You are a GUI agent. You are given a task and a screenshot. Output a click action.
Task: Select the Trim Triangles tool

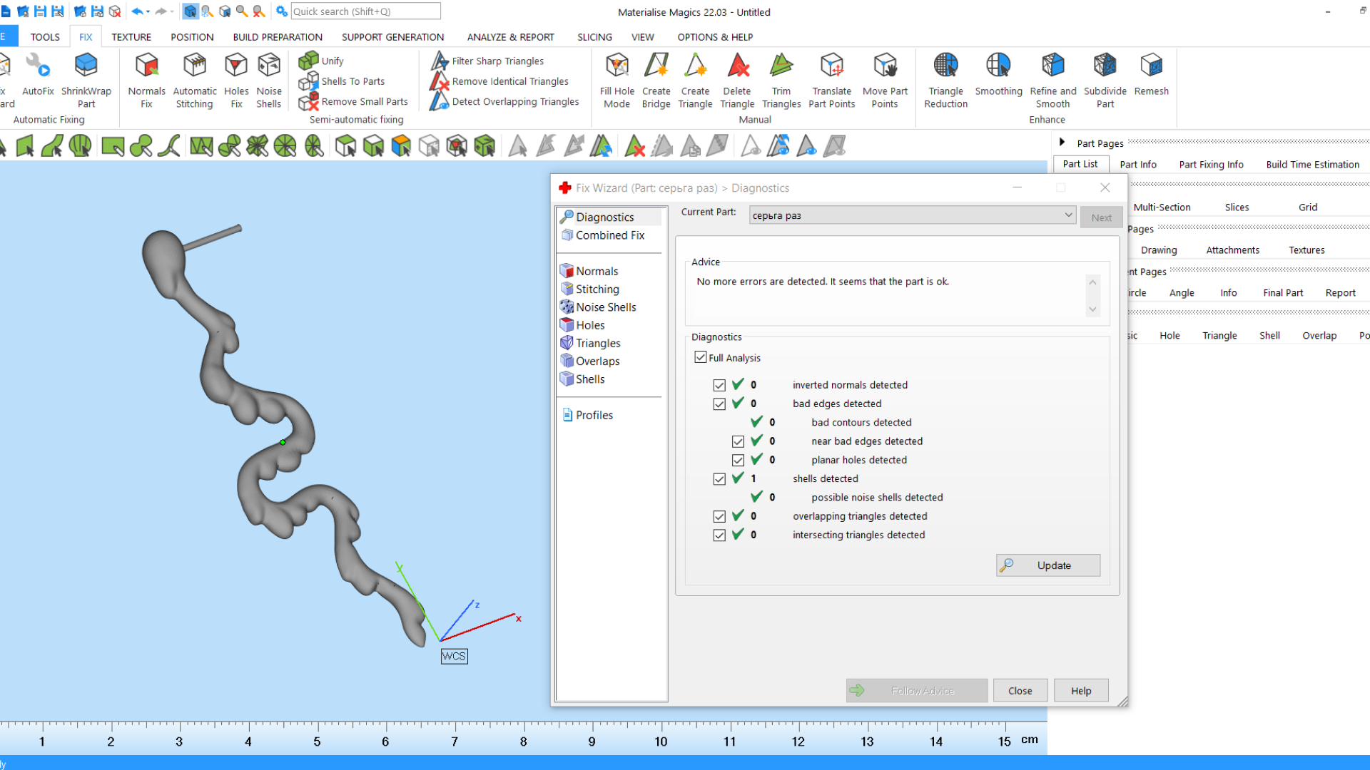click(781, 80)
